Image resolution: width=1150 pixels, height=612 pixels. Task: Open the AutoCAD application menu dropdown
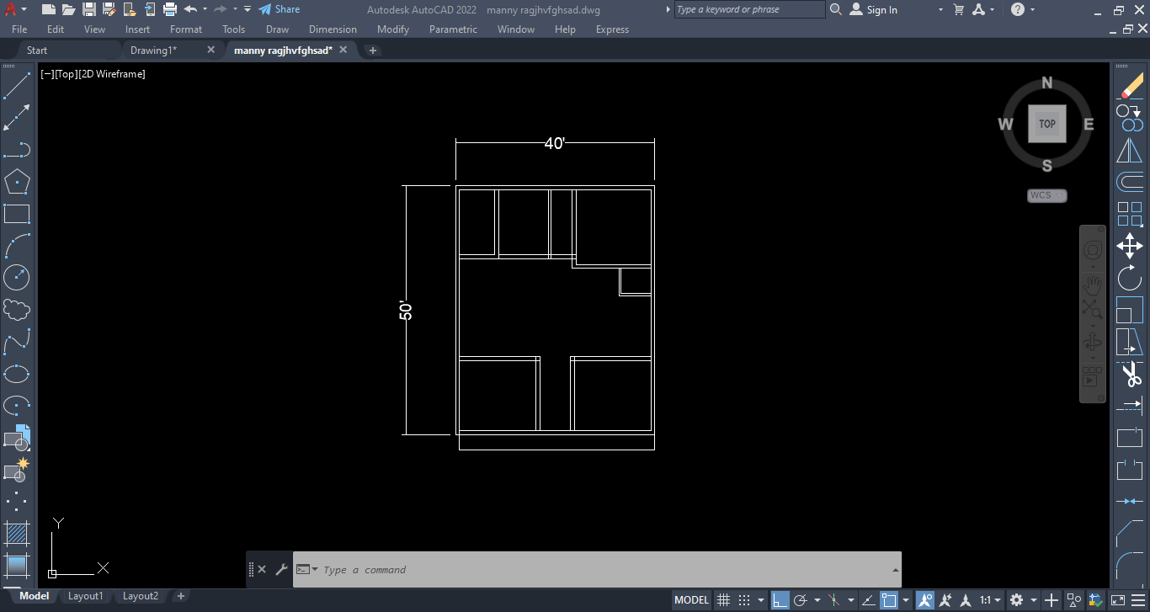pyautogui.click(x=15, y=9)
